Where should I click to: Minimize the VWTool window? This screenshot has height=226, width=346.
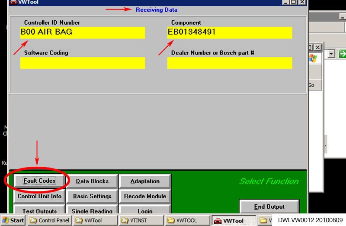click(286, 2)
